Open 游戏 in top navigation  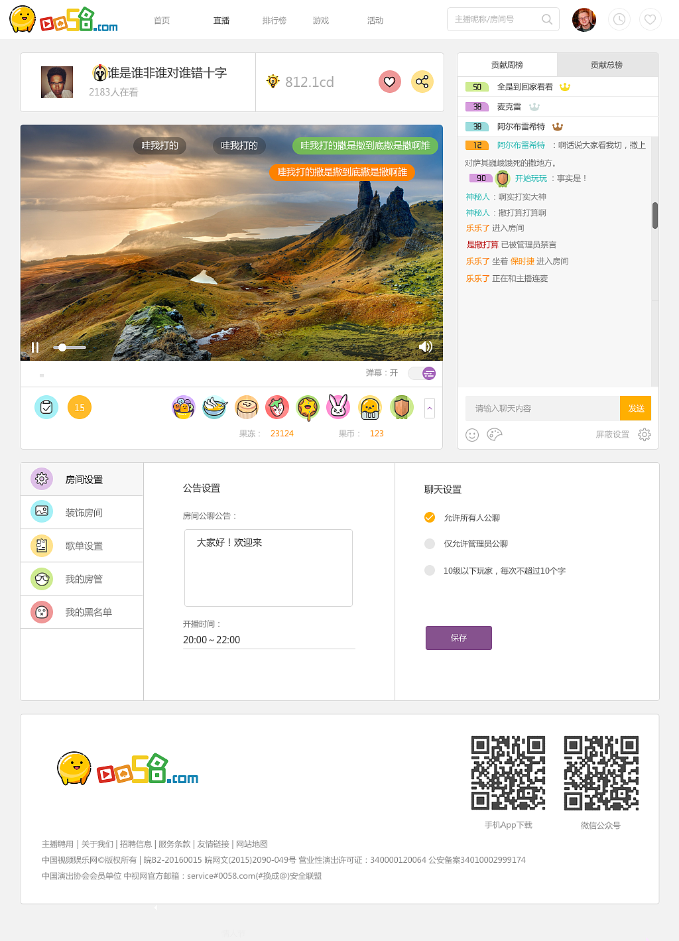321,21
